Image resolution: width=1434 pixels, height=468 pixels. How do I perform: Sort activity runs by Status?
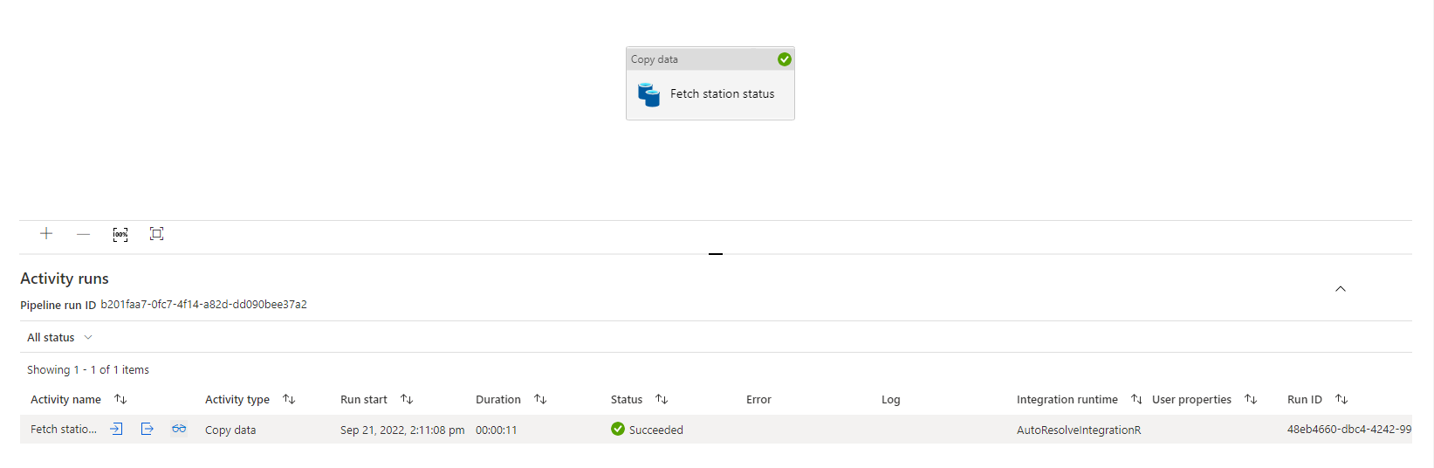pos(662,399)
